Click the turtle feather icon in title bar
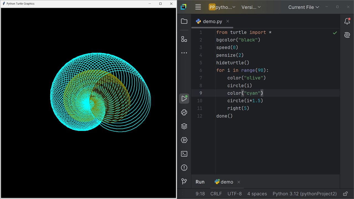Screen dimensions: 354x199 (4, 4)
